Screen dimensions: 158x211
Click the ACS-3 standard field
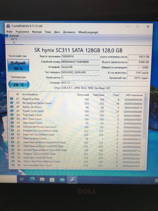pos(104,83)
